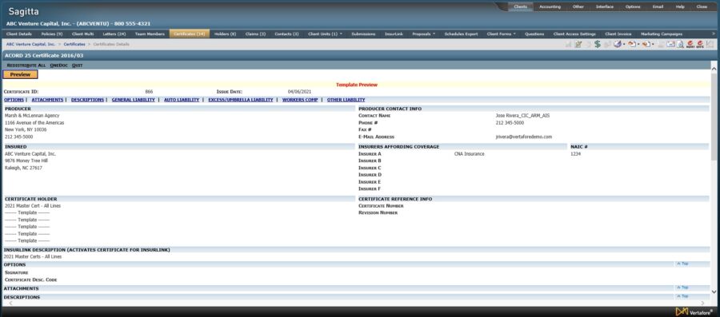The height and width of the screenshot is (317, 720).
Task: Jump to Descriptions section link
Action: click(x=87, y=99)
